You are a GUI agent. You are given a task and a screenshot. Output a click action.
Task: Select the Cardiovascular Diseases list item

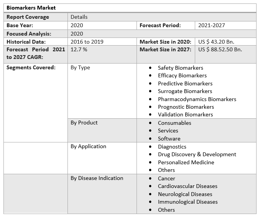188,186
